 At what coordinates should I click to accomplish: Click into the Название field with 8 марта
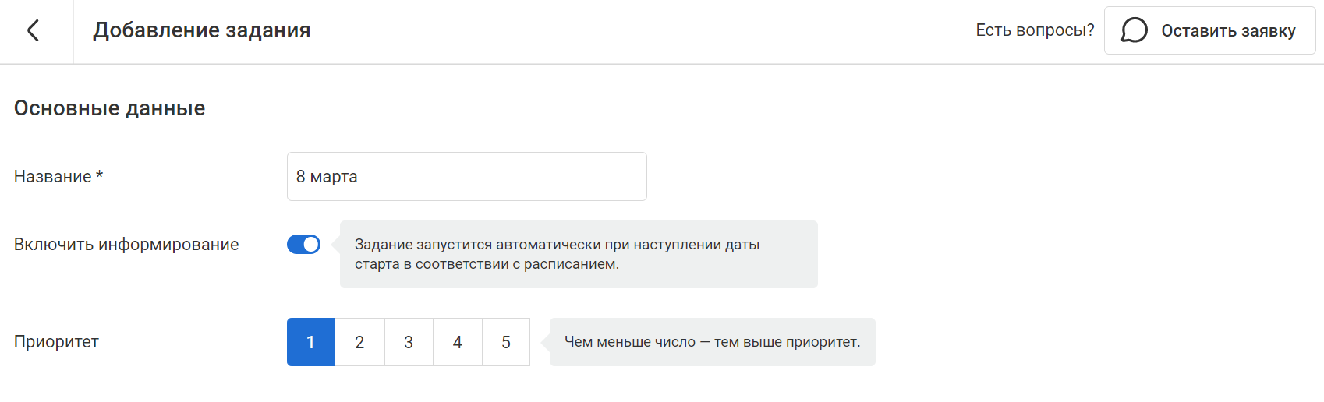(466, 177)
